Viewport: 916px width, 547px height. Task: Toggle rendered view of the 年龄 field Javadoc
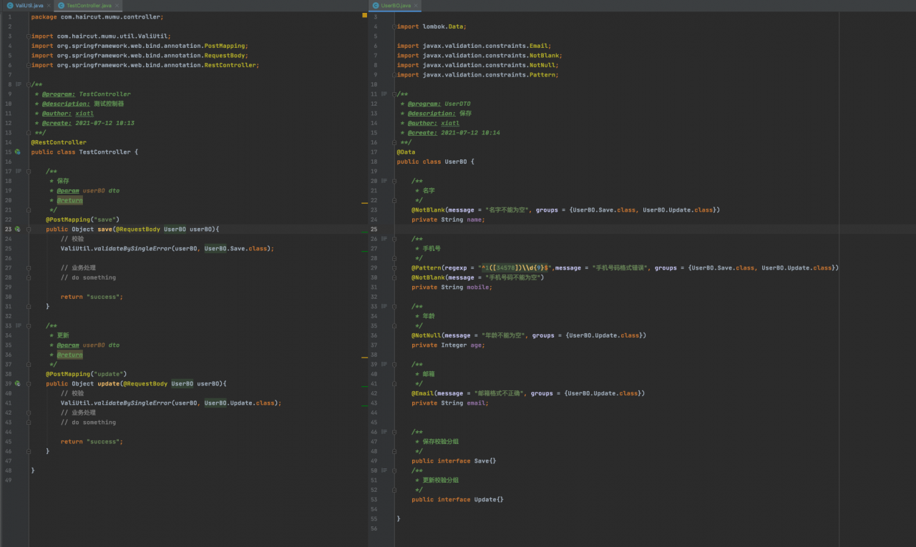384,306
